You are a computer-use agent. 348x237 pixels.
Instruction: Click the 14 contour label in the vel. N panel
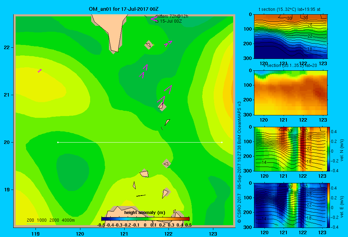(264, 162)
